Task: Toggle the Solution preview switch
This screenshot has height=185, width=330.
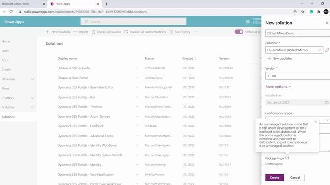Action: coord(239,32)
